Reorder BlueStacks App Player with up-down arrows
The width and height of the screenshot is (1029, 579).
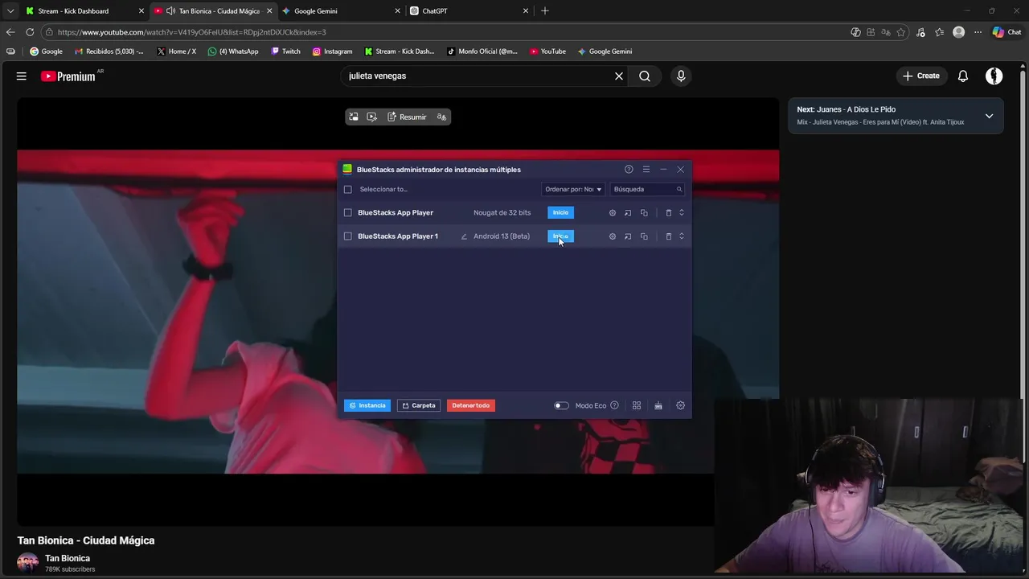click(x=682, y=213)
